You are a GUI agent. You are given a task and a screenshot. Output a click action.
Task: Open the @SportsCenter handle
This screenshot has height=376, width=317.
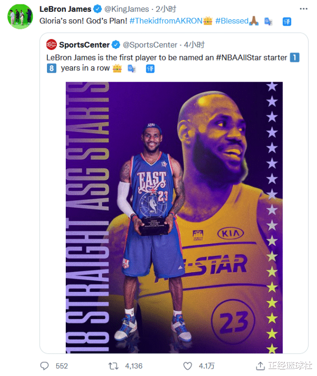tap(150, 45)
